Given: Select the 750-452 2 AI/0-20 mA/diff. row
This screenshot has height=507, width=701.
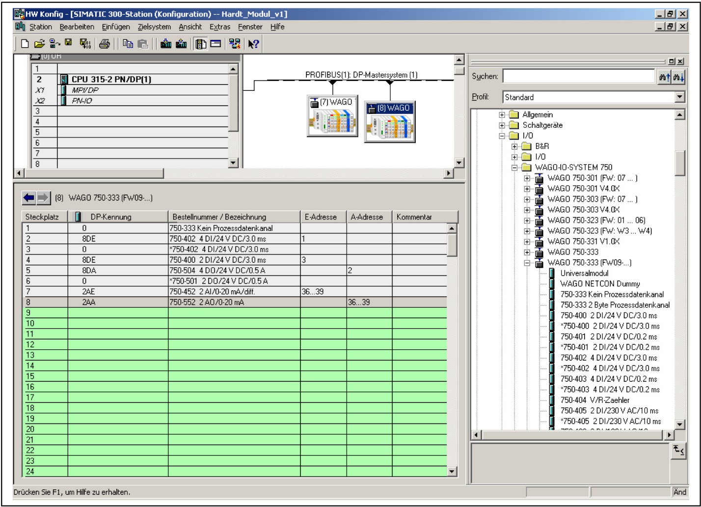Looking at the screenshot, I should [x=235, y=292].
